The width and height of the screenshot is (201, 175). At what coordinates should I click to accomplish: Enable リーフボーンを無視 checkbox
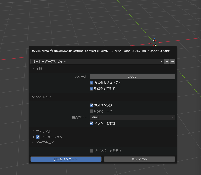(x=91, y=151)
